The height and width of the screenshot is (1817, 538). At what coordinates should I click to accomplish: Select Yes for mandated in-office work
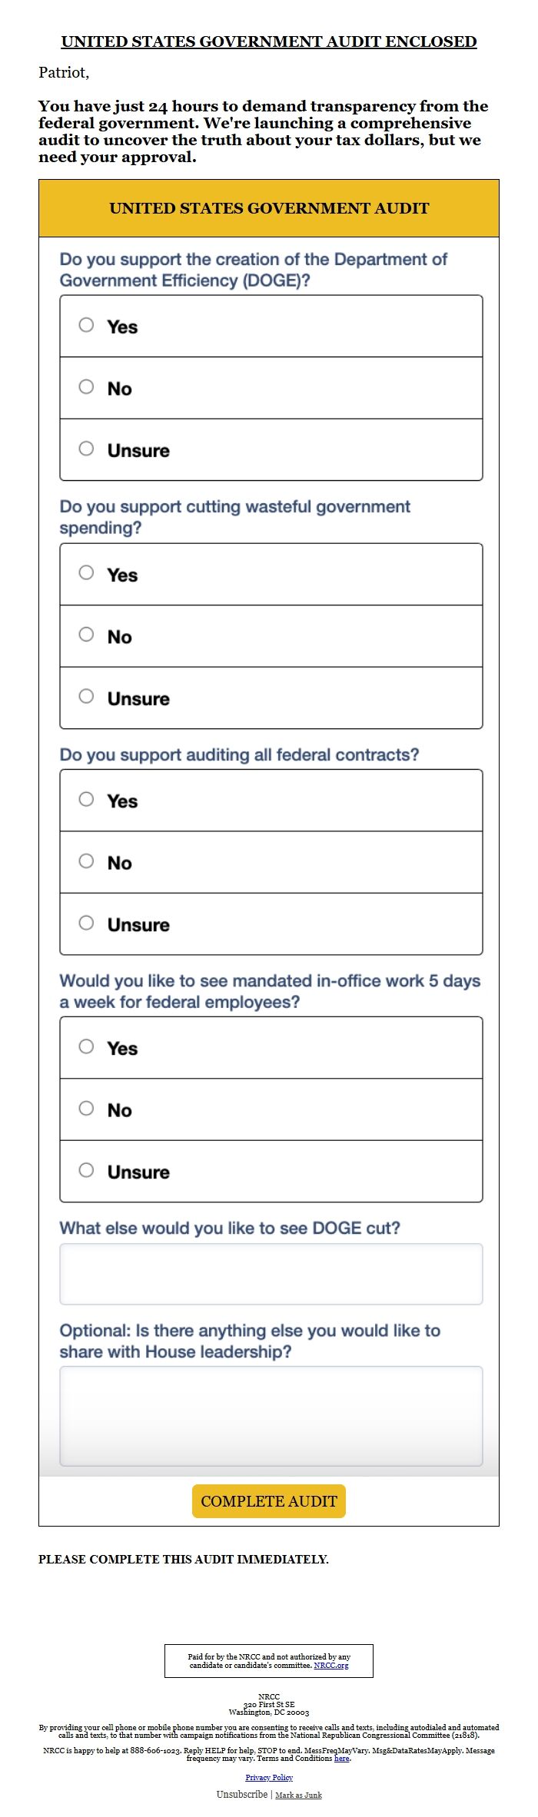tap(86, 1047)
